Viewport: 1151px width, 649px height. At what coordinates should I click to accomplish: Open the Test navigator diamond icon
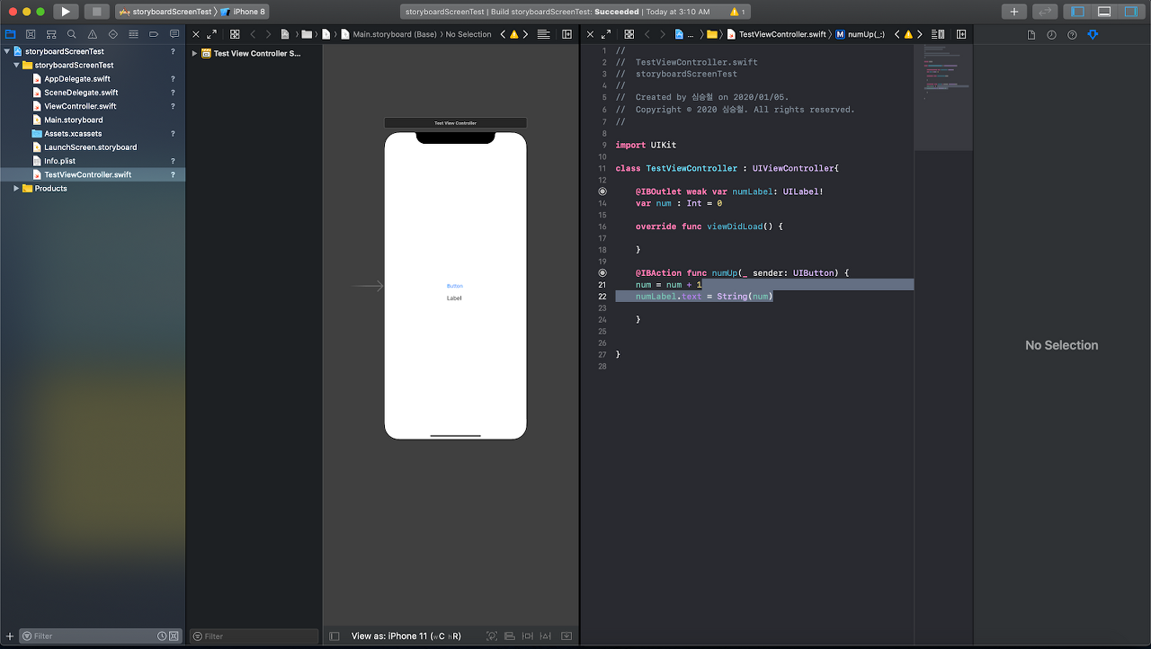click(x=113, y=34)
